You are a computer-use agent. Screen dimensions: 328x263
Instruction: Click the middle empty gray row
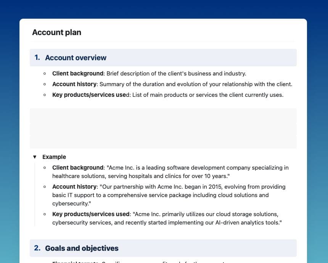point(163,130)
